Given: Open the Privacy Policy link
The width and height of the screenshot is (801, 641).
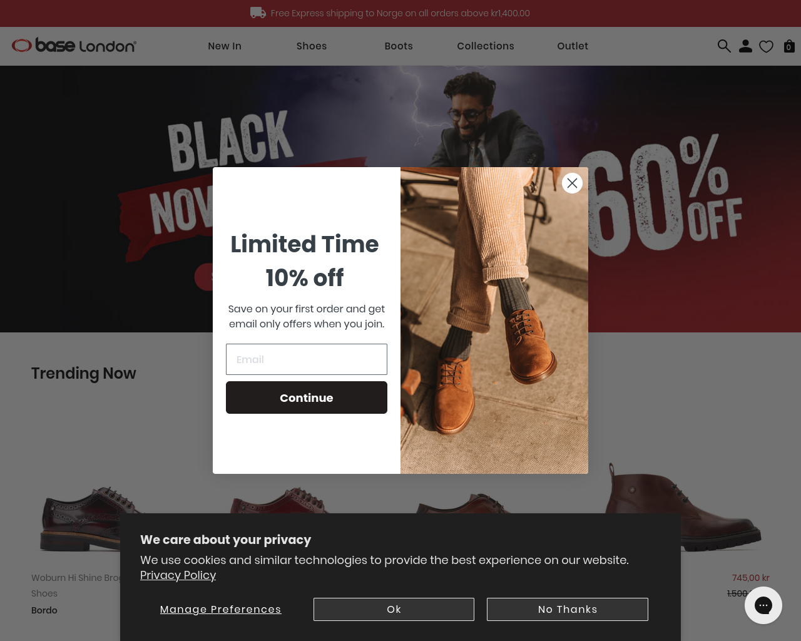Looking at the screenshot, I should click(178, 575).
